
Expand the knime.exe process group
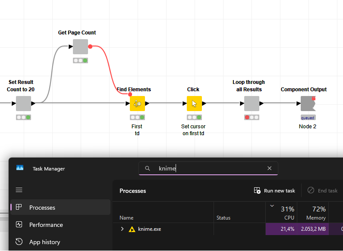(122, 229)
